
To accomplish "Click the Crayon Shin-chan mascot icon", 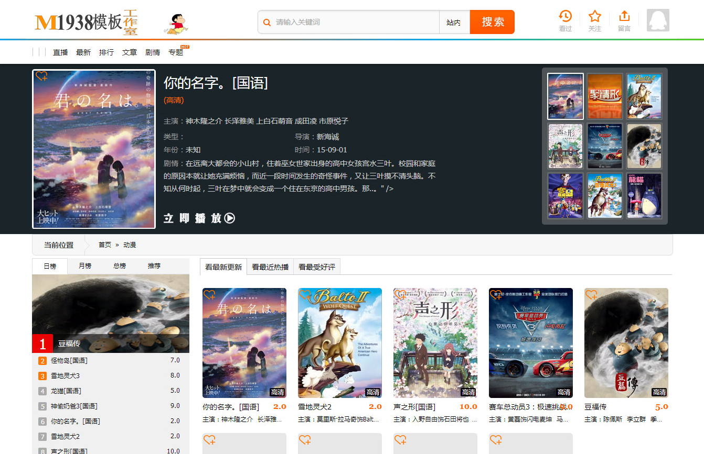I will pyautogui.click(x=177, y=24).
